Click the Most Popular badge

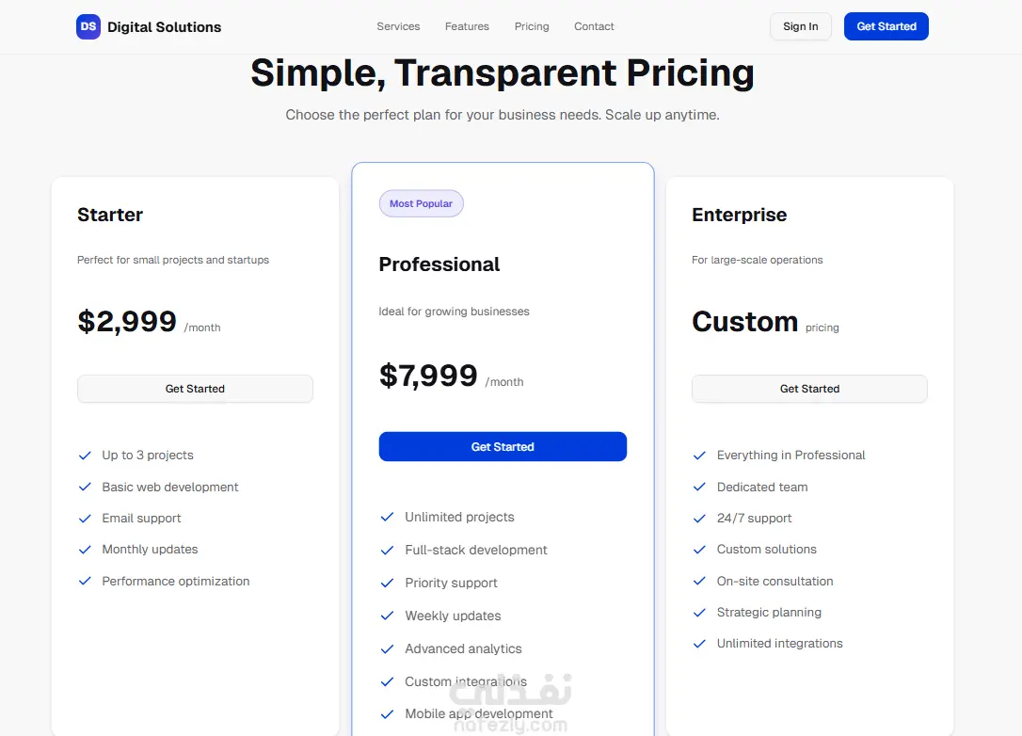pos(421,203)
